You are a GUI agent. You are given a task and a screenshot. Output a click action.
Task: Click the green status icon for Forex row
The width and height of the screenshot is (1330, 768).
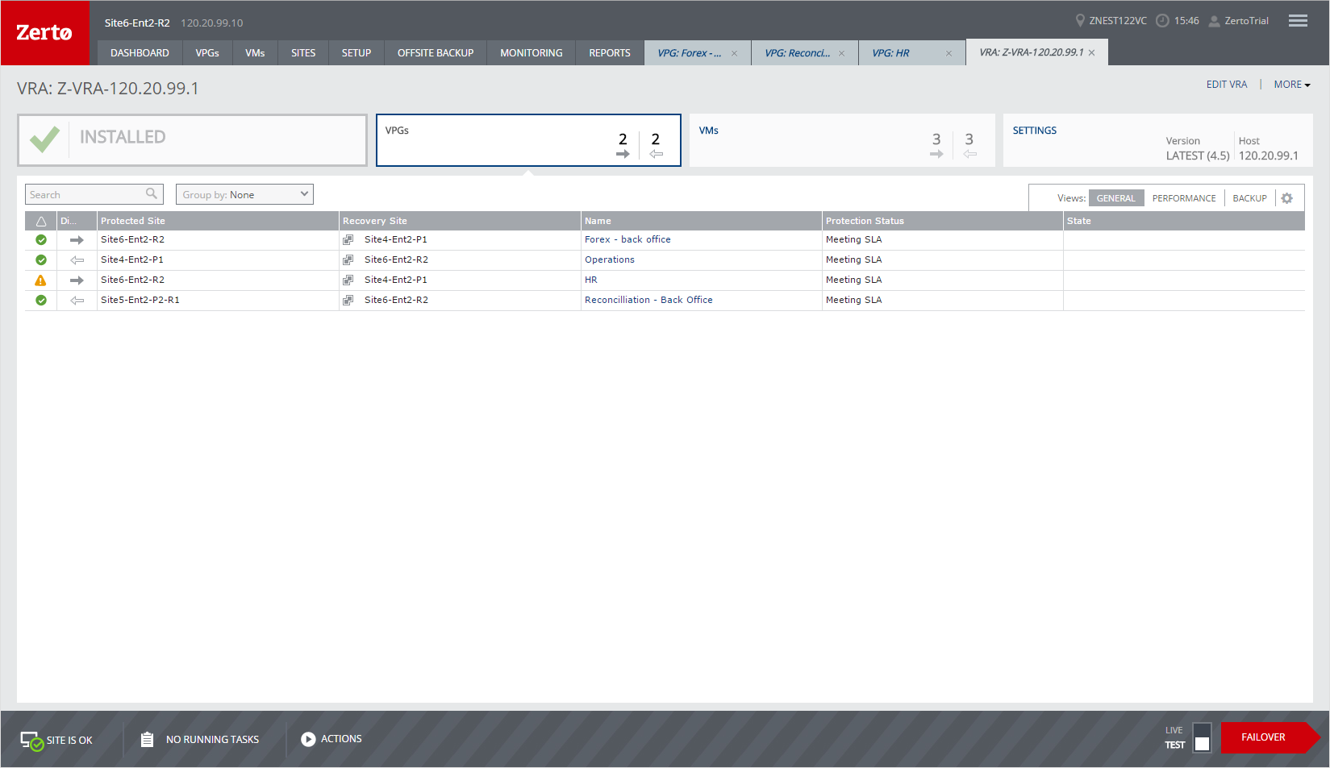point(41,240)
